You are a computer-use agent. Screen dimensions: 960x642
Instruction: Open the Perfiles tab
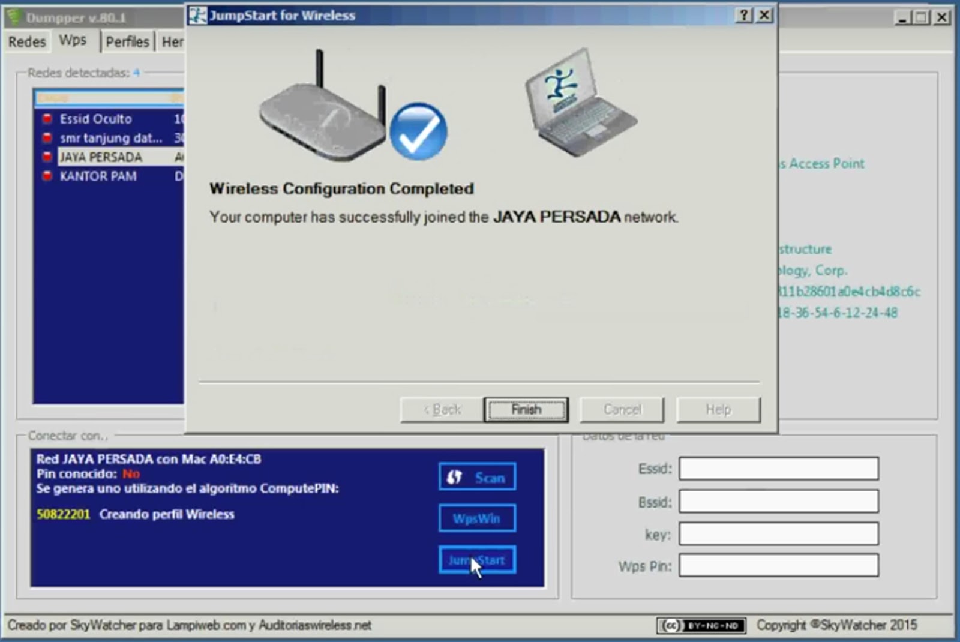point(127,41)
